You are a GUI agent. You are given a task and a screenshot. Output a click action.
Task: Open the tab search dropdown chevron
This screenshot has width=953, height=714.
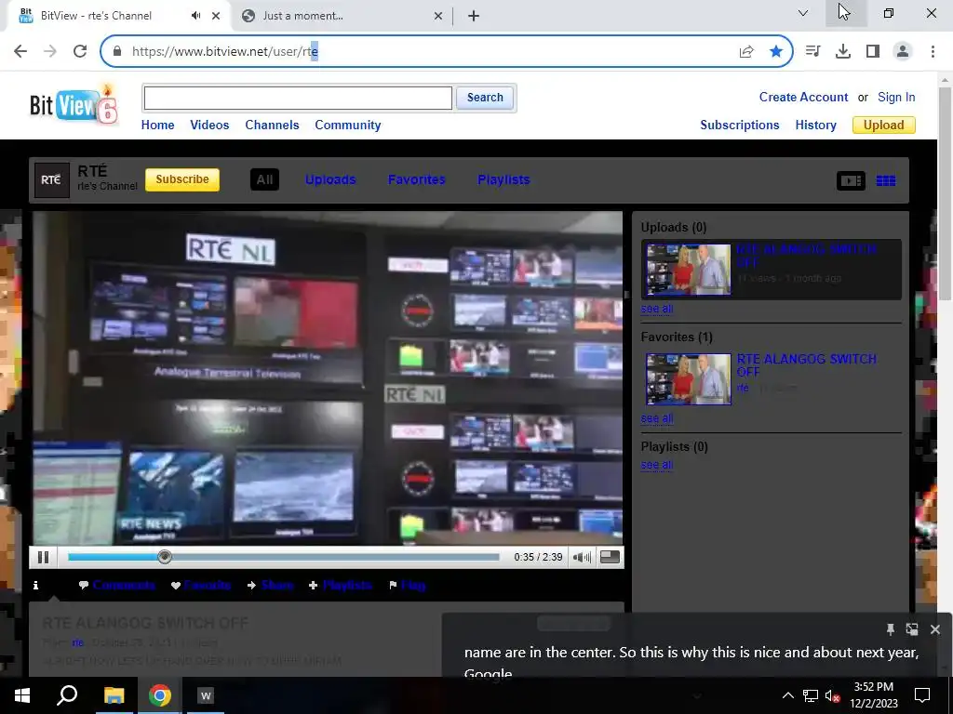click(803, 13)
